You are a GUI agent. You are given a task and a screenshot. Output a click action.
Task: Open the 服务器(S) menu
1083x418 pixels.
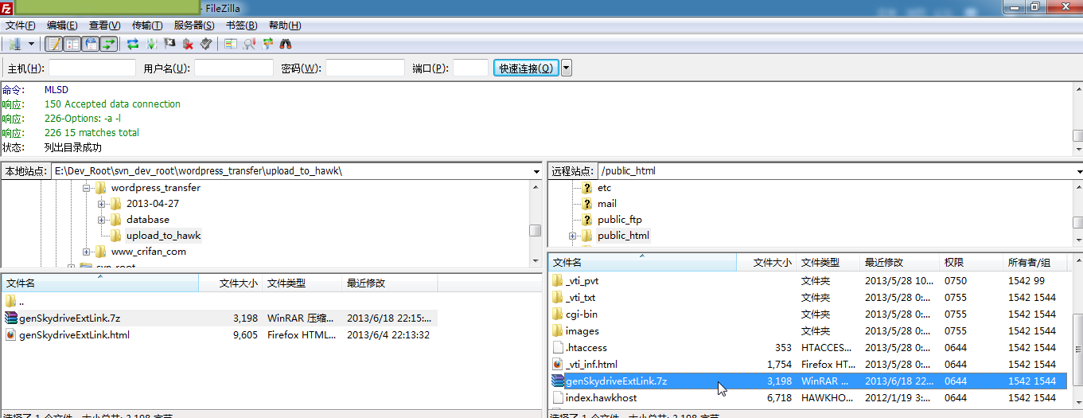(x=193, y=25)
